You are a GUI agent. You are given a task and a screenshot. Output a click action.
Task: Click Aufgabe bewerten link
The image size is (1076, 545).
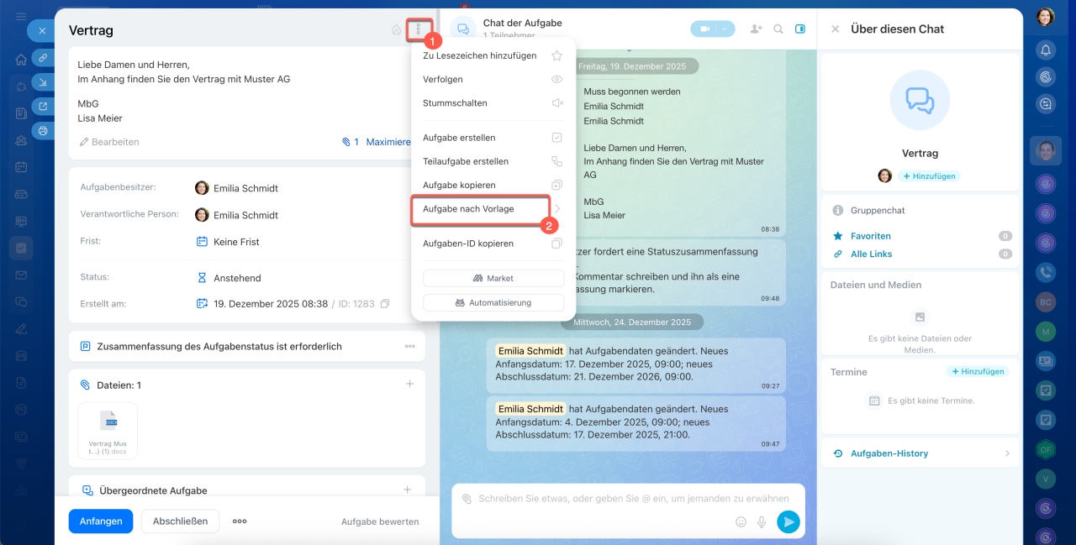pyautogui.click(x=380, y=521)
